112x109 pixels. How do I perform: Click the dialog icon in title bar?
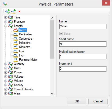click(x=5, y=4)
